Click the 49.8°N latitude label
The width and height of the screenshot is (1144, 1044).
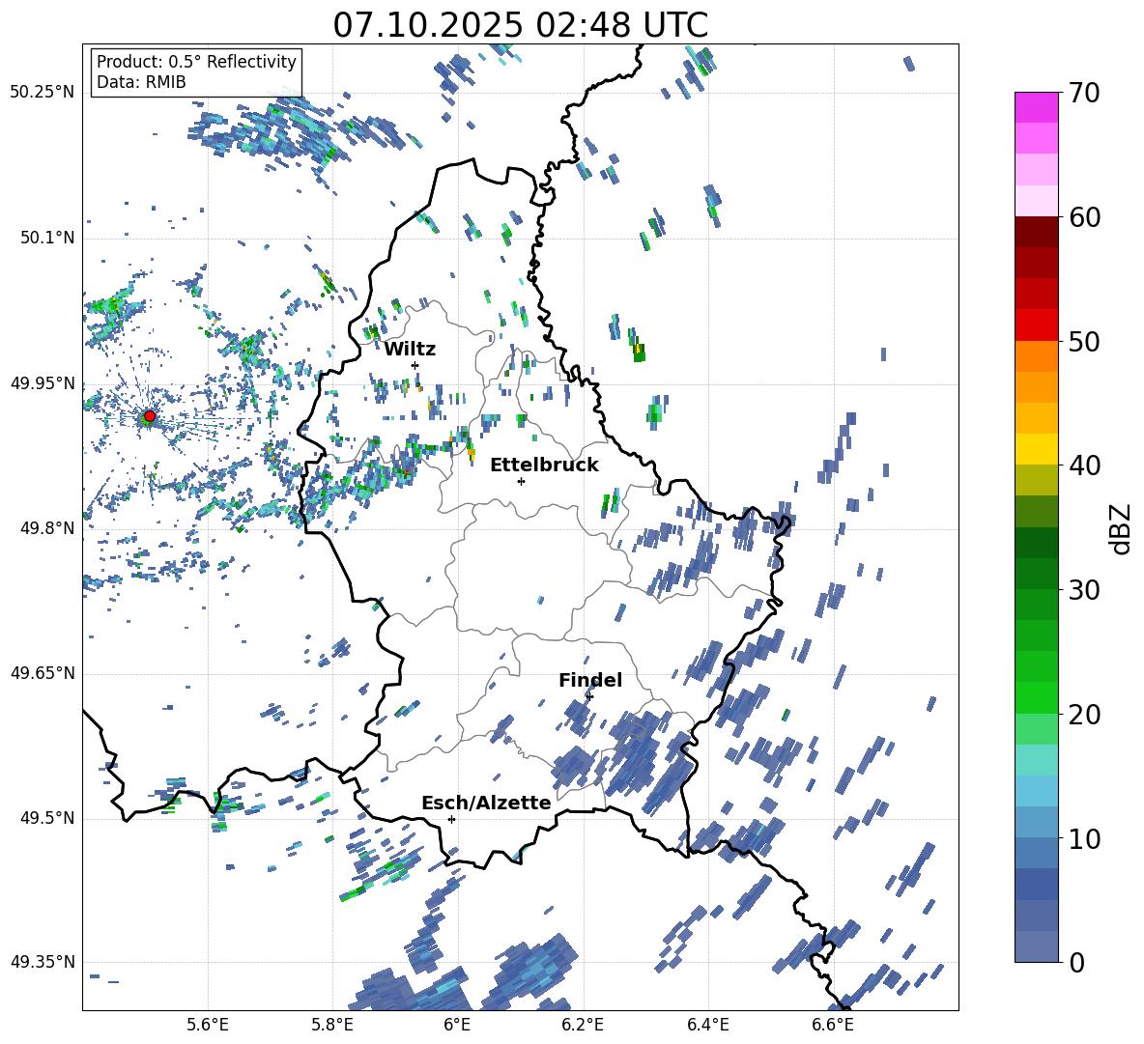46,528
